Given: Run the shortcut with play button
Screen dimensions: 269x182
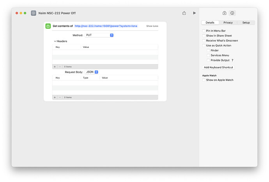Looking at the screenshot, I should (x=195, y=13).
